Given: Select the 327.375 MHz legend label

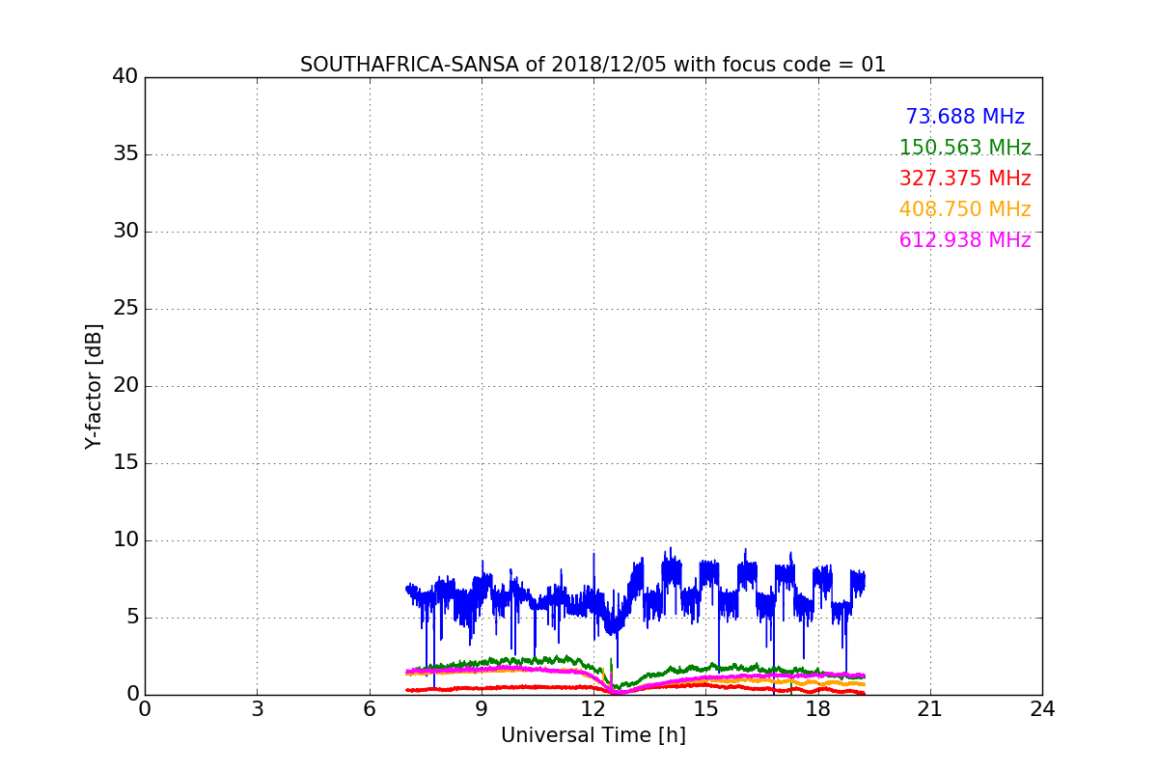Looking at the screenshot, I should 965,179.
